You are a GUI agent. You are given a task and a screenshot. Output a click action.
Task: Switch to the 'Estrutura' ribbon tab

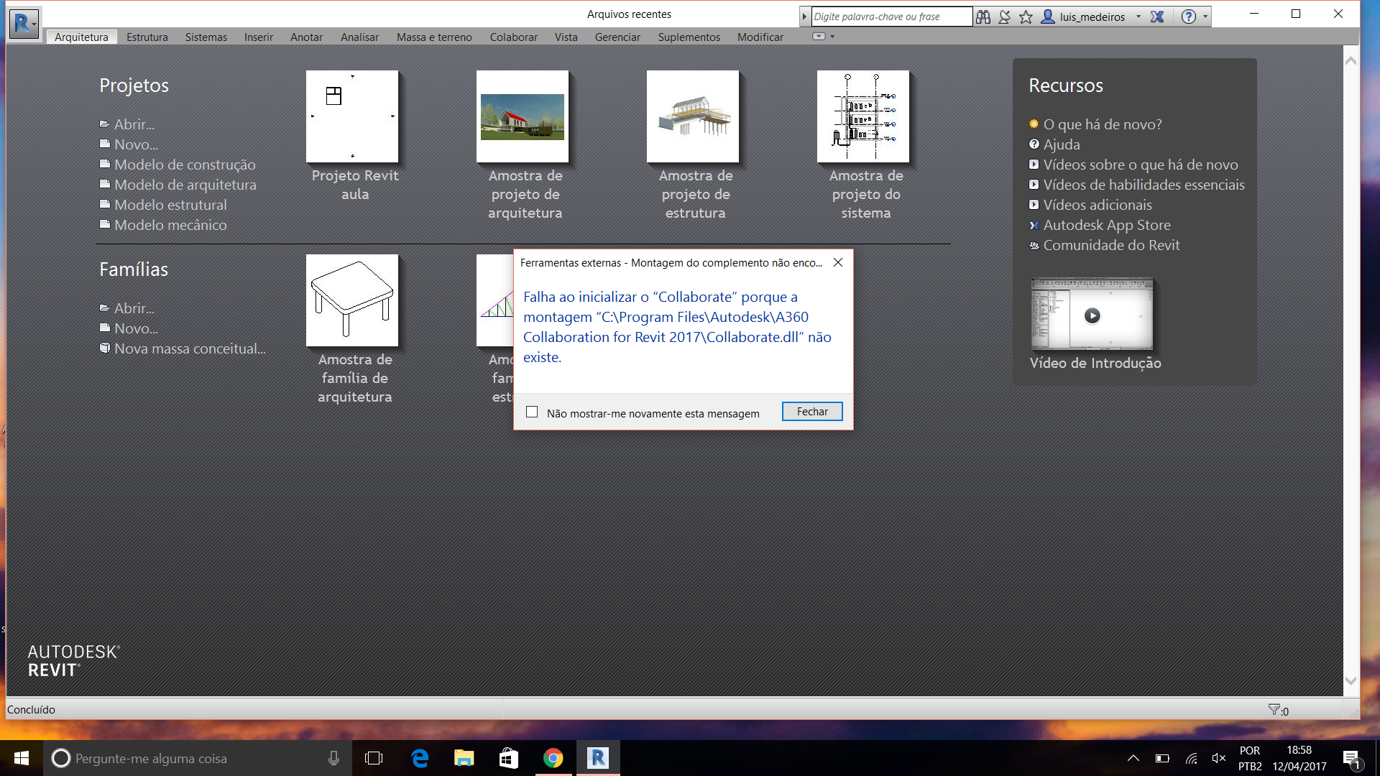tap(147, 37)
